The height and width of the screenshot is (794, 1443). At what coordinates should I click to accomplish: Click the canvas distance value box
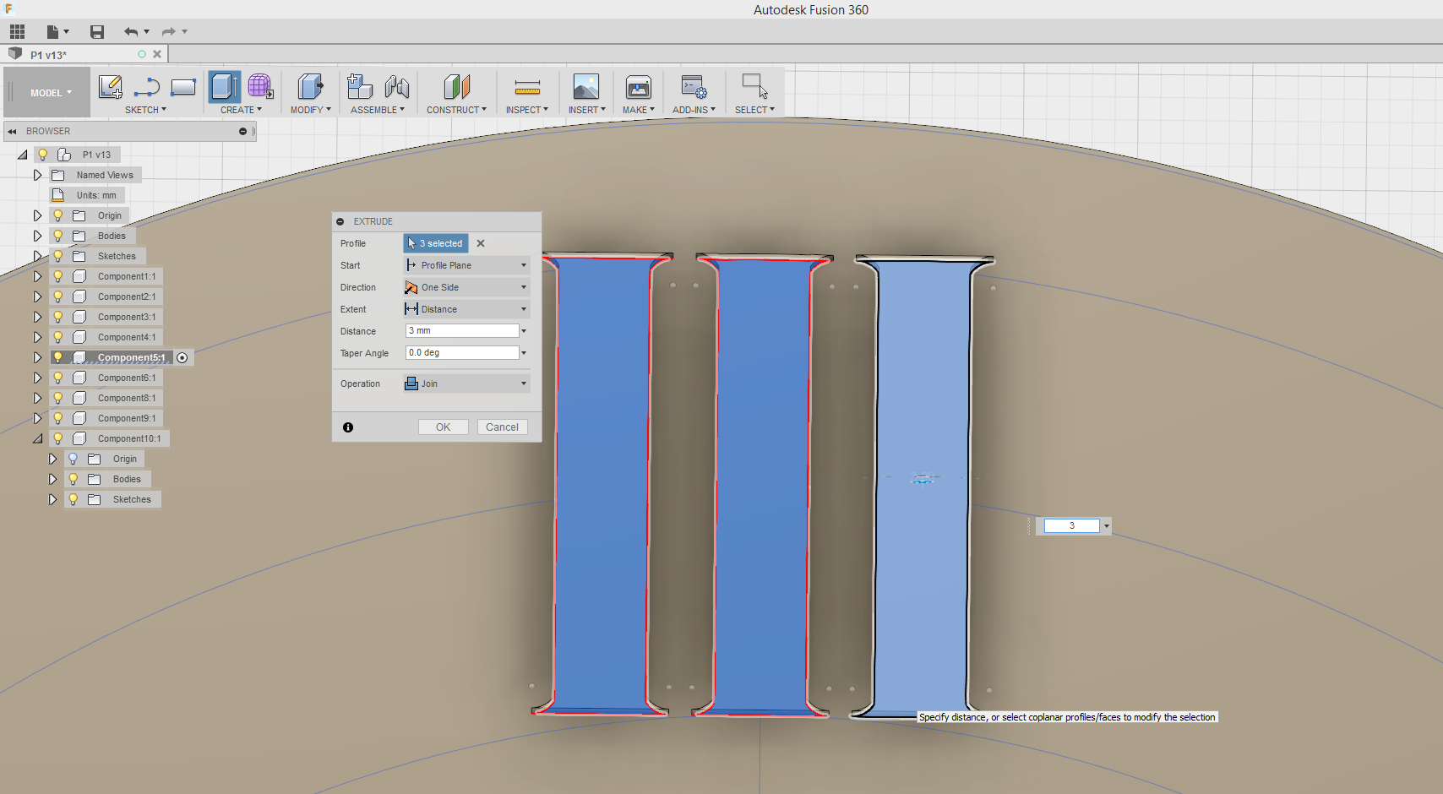coord(1071,525)
